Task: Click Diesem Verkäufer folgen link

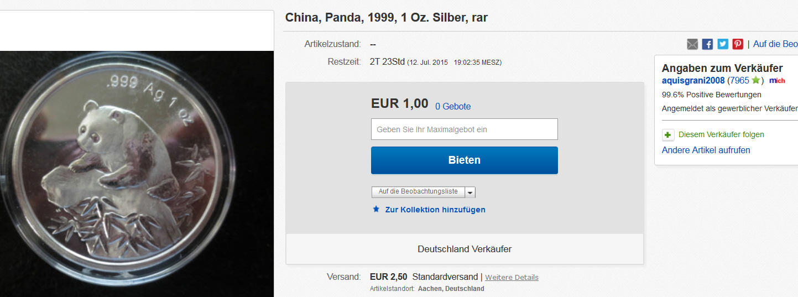Action: (721, 134)
